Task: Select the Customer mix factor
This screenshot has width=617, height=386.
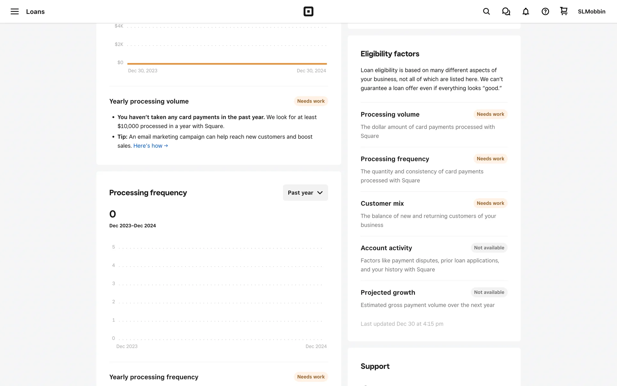Action: (x=382, y=204)
